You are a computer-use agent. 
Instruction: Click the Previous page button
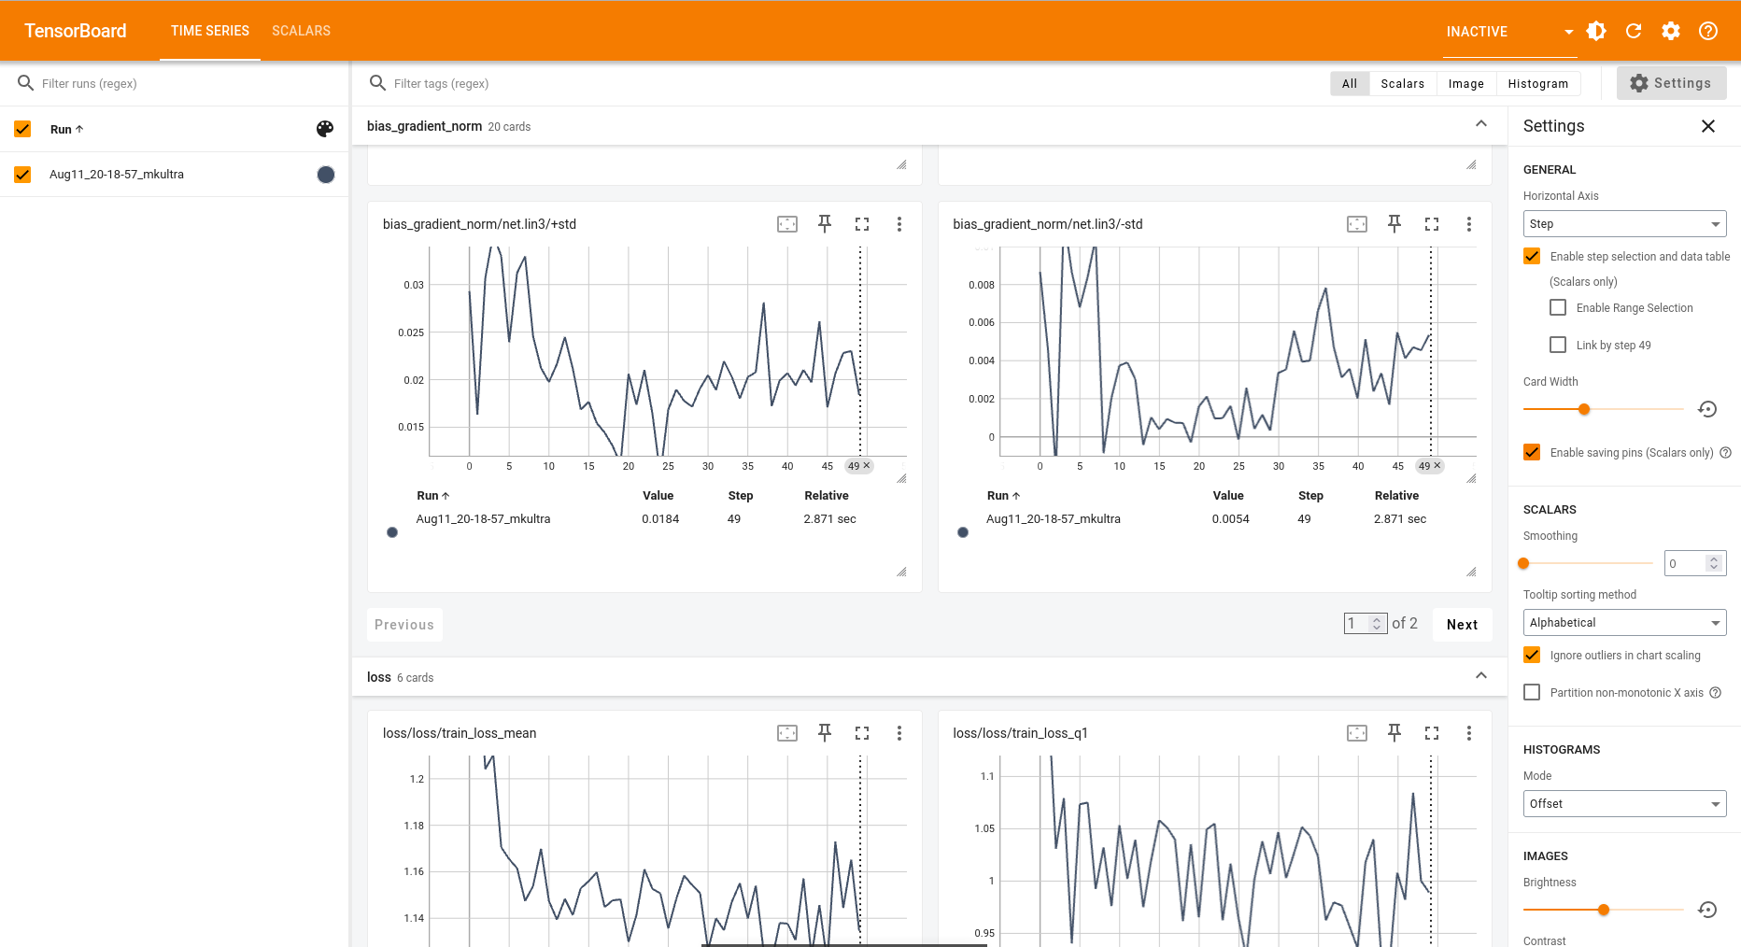(x=404, y=625)
